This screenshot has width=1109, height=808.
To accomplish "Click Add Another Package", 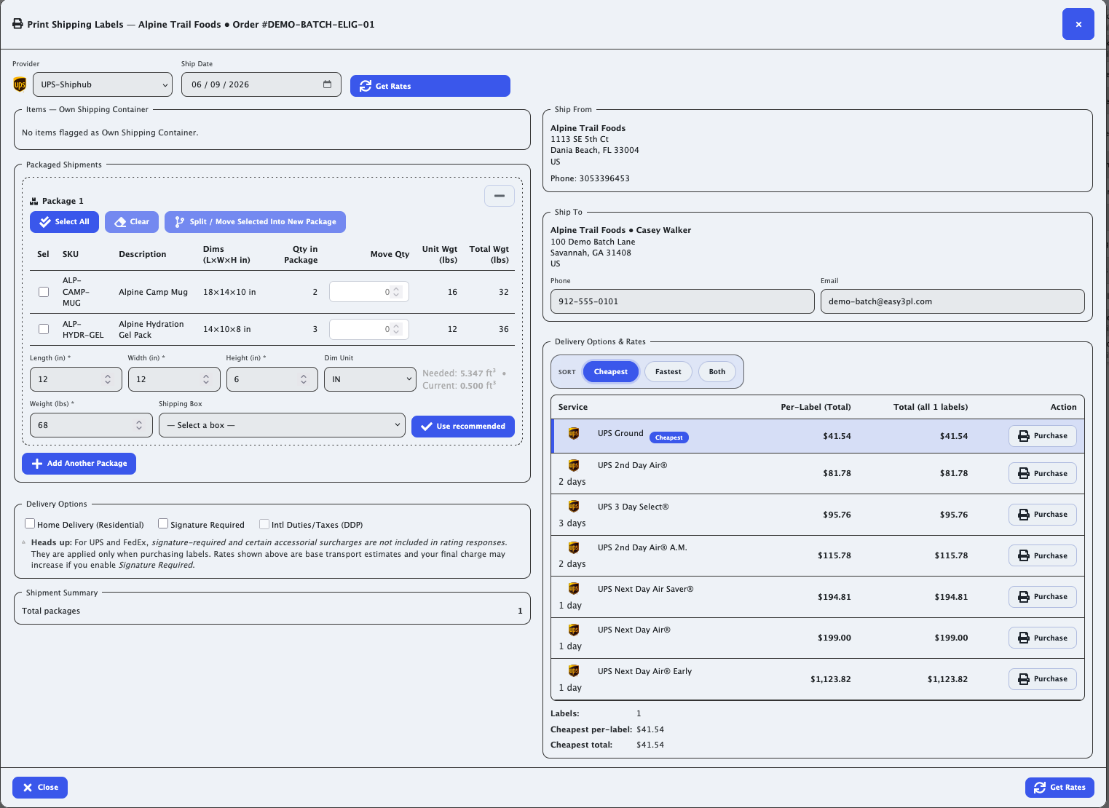I will coord(79,463).
